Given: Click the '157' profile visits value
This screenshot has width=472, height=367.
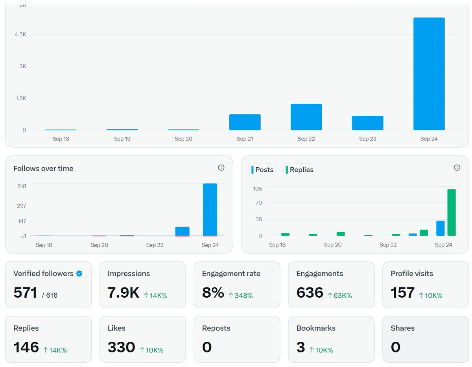Looking at the screenshot, I should (403, 293).
